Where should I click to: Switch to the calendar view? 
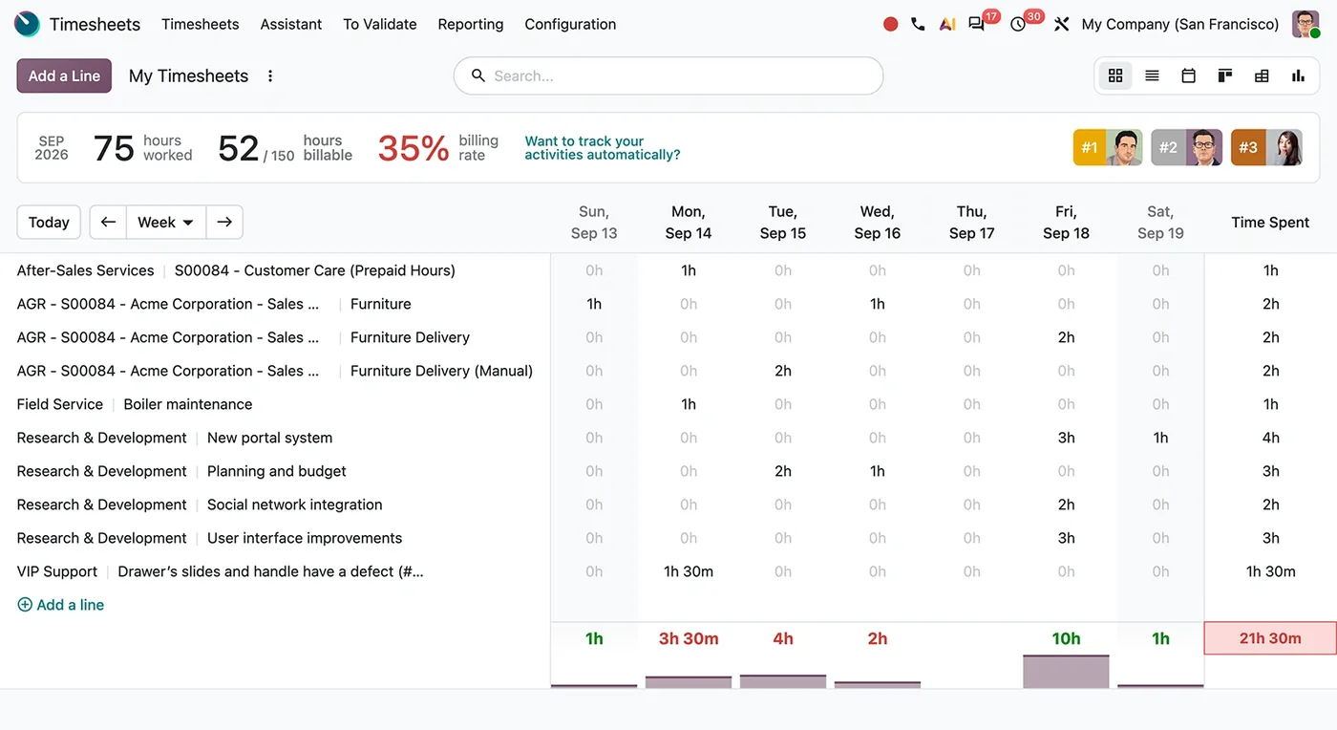click(1188, 75)
